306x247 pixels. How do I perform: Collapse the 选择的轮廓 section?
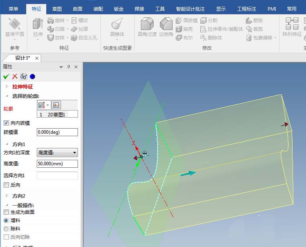coord(7,96)
